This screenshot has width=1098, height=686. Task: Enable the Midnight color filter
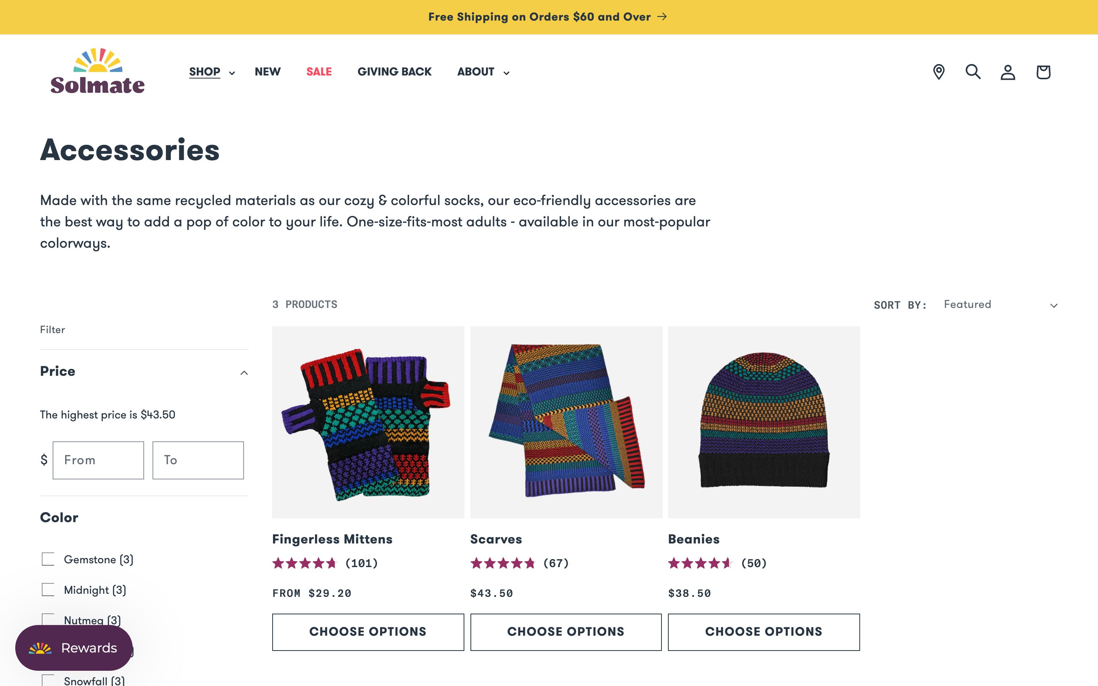point(47,590)
